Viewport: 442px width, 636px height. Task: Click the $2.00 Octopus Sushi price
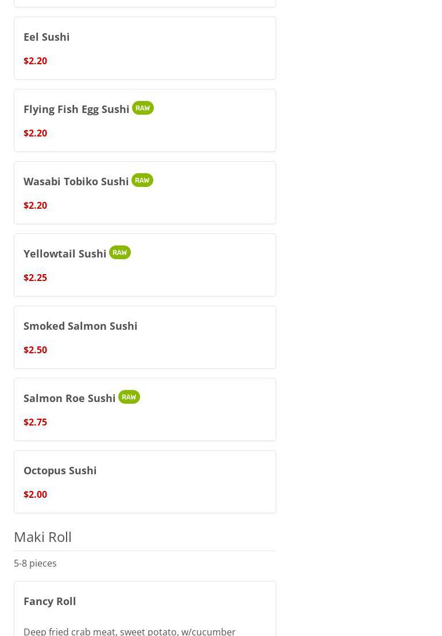(x=35, y=494)
